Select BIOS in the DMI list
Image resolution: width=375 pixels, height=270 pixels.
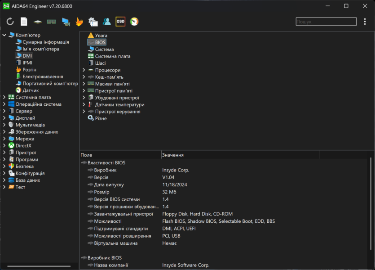[x=97, y=42]
